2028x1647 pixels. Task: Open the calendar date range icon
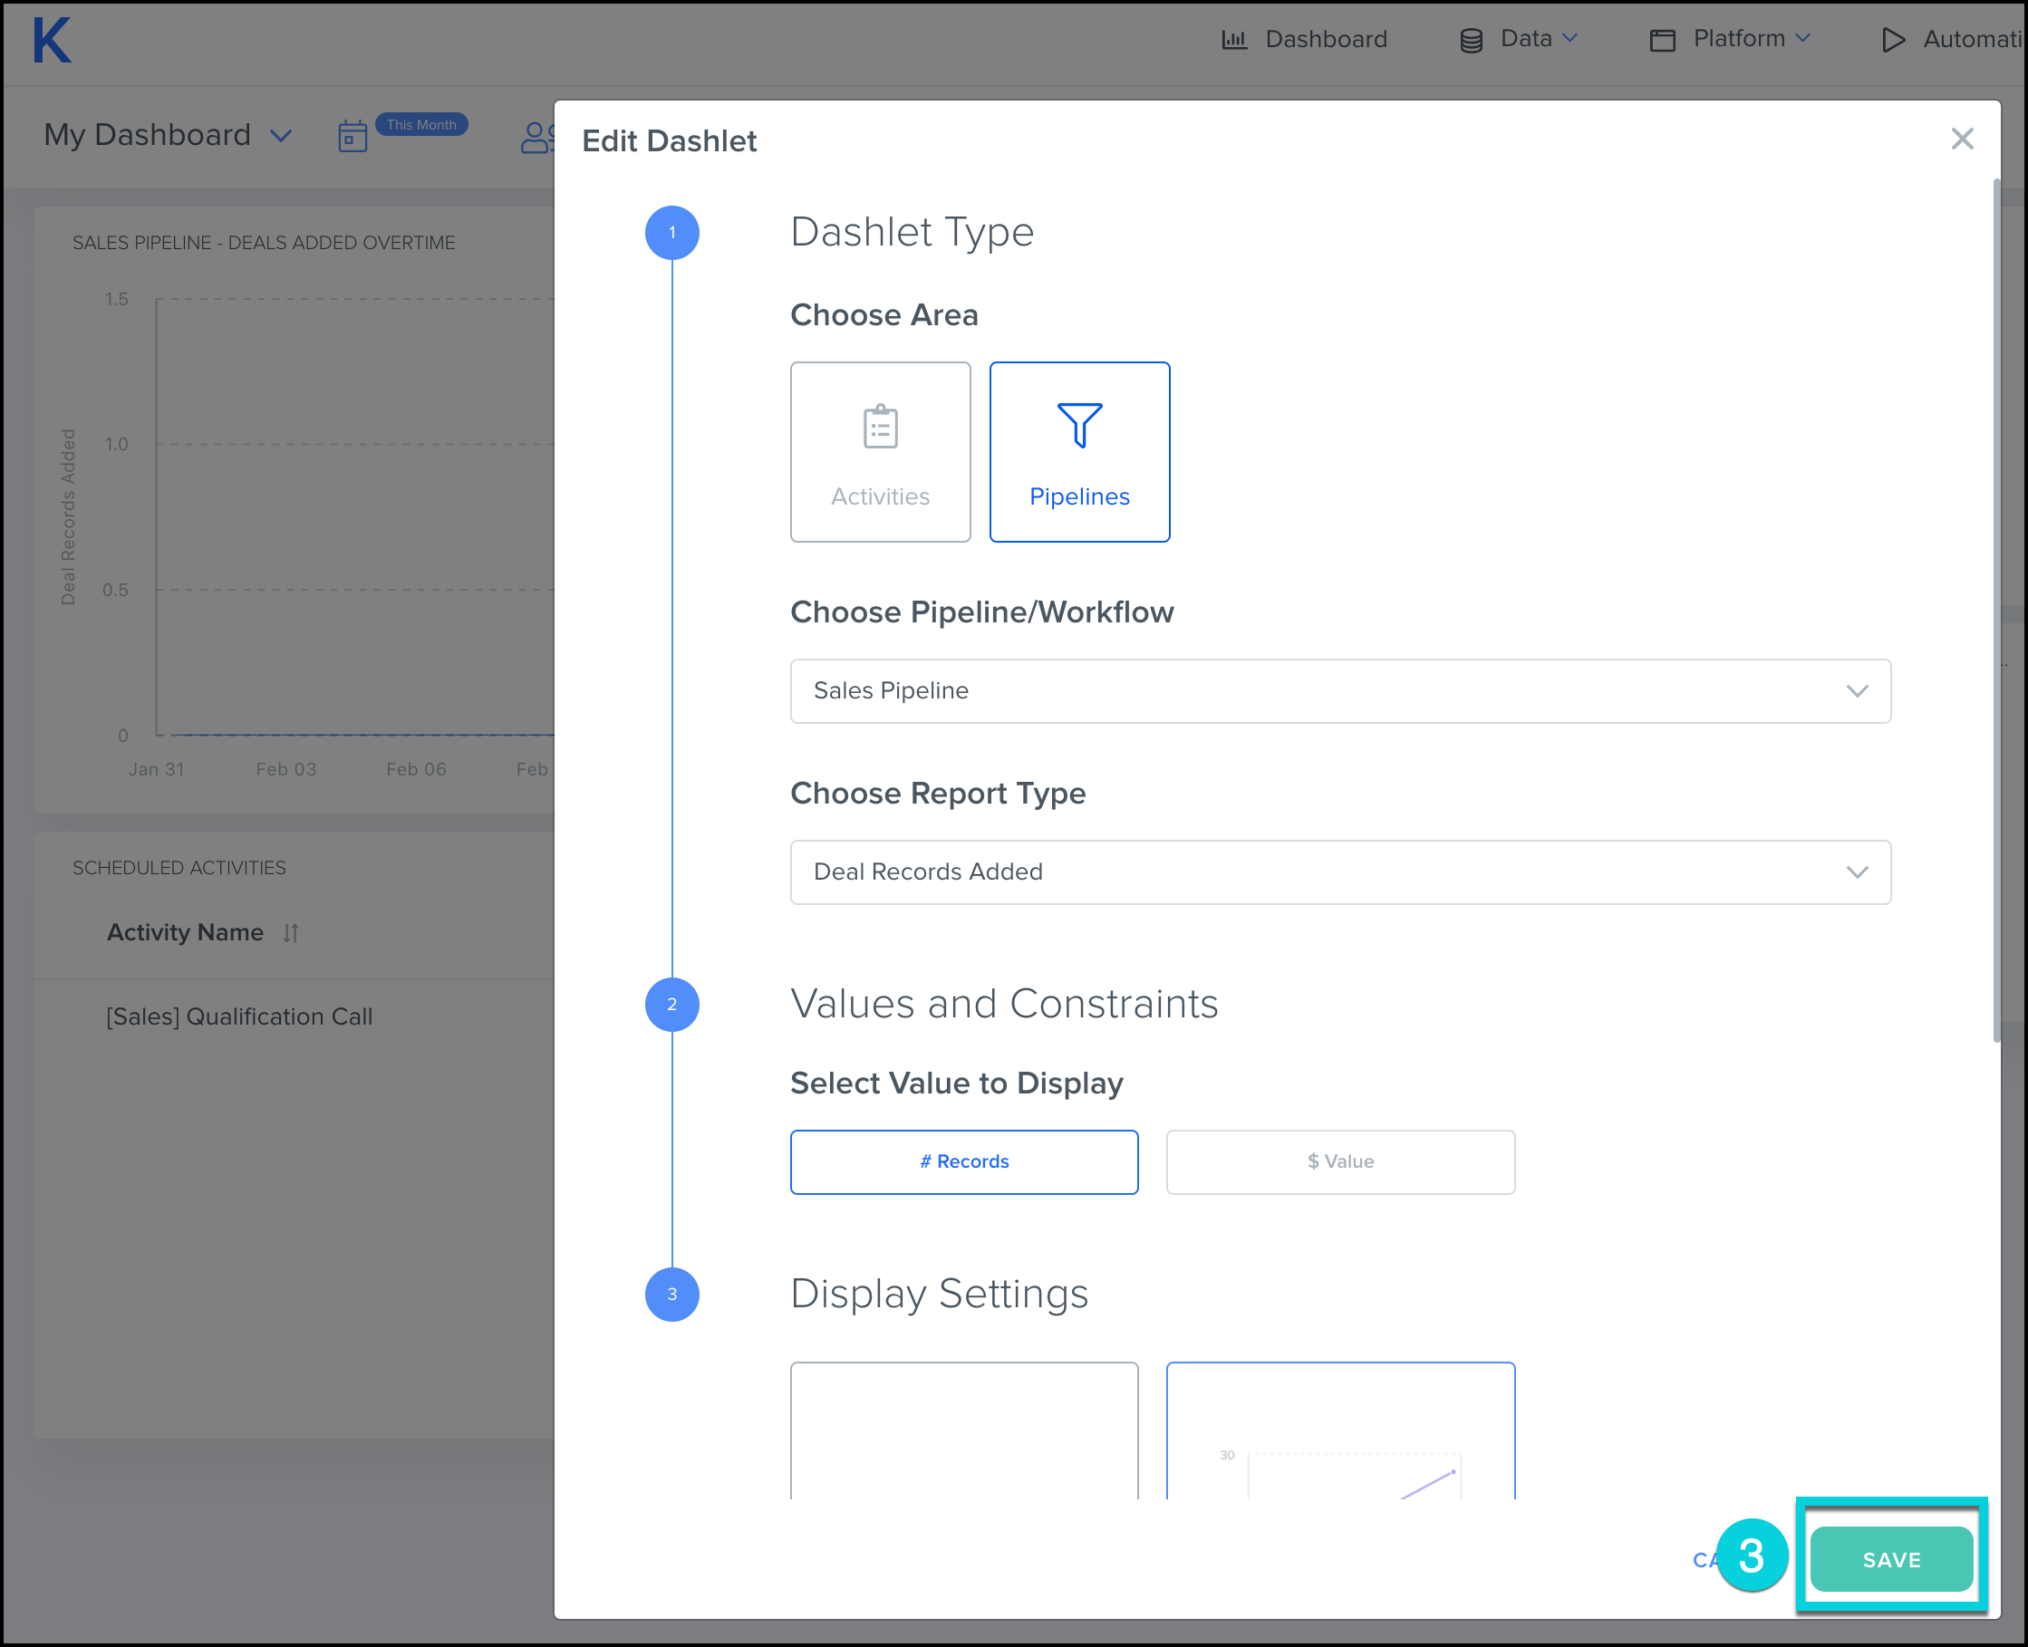[352, 137]
